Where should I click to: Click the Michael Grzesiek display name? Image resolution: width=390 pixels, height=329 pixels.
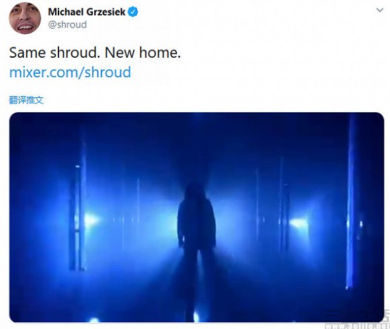pyautogui.click(x=87, y=11)
